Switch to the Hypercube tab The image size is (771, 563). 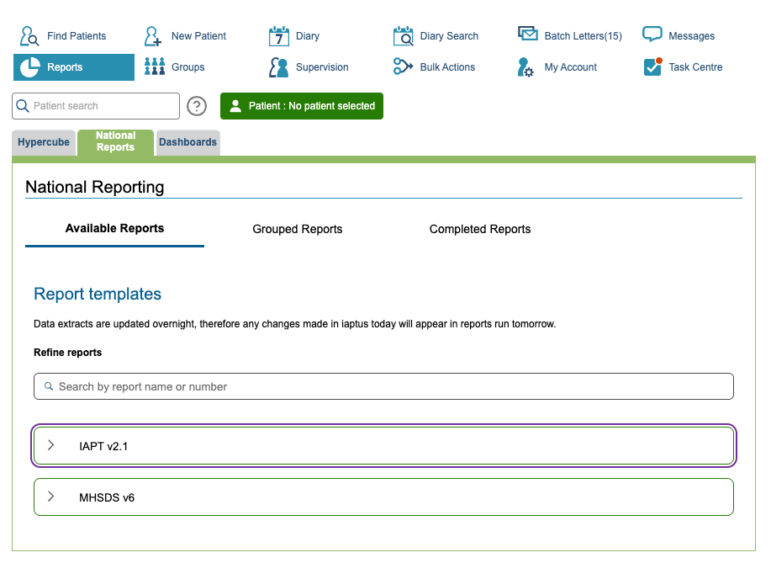coord(44,142)
